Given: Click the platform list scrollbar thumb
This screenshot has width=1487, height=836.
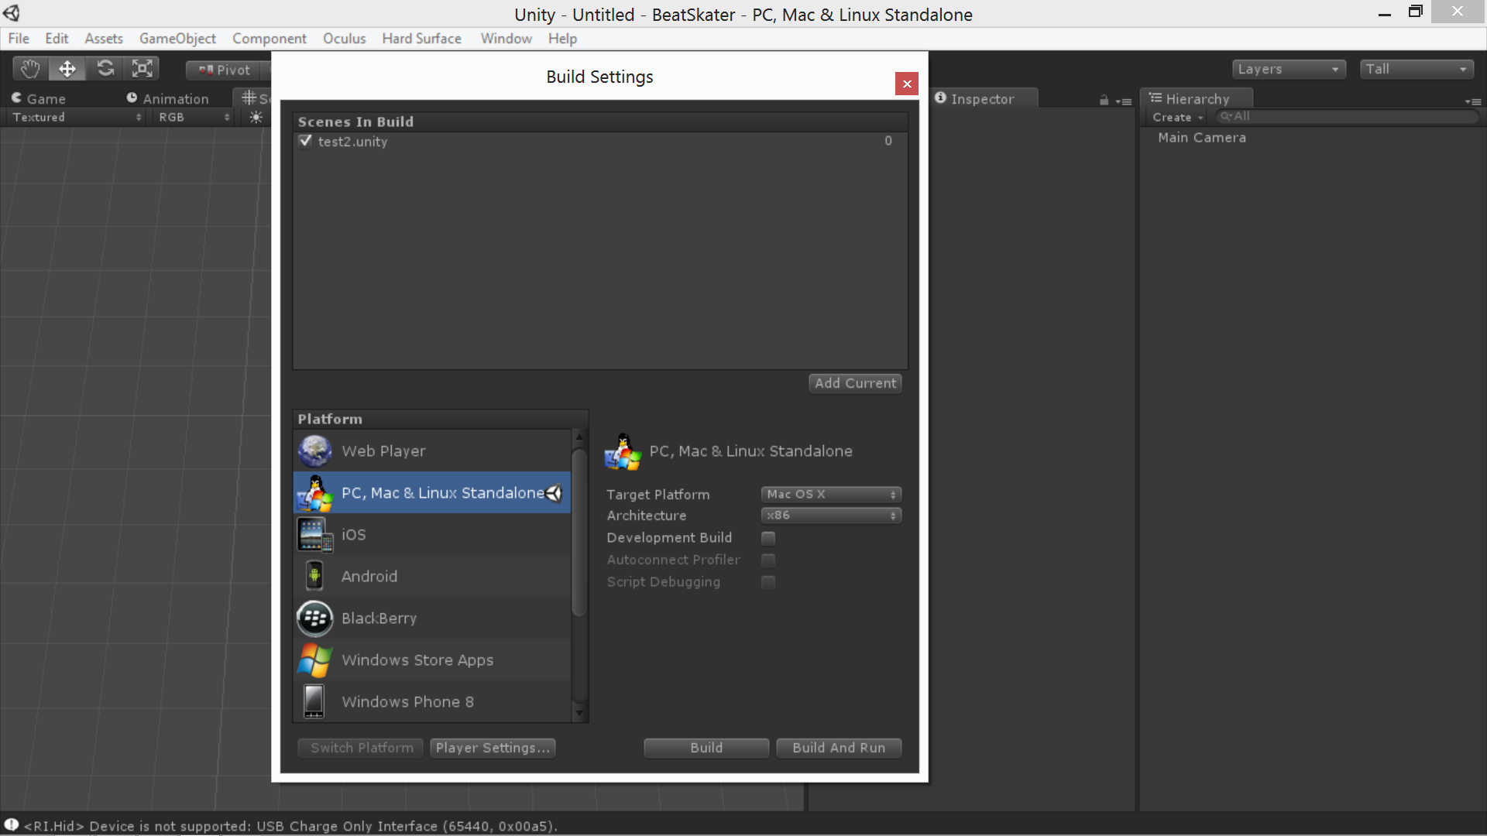Looking at the screenshot, I should pyautogui.click(x=579, y=534).
